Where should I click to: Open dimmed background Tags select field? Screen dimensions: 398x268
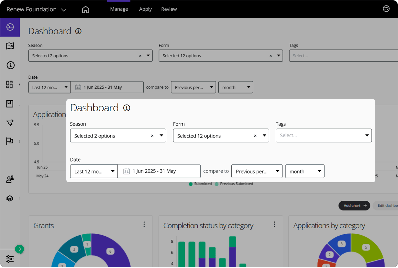pos(343,56)
